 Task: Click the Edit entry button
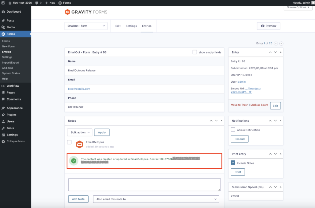coord(275,106)
